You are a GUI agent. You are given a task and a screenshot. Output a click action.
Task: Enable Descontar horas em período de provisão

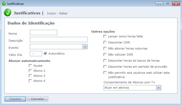[105, 67]
